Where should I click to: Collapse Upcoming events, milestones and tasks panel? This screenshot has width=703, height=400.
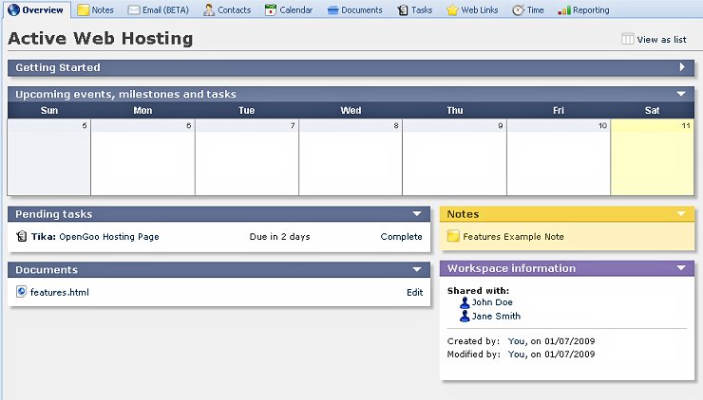pos(681,94)
